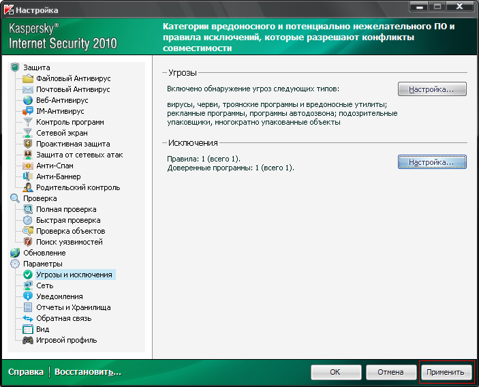Image resolution: width=479 pixels, height=387 pixels.
Task: Click the Игровой профиль gamepad icon
Action: click(28, 340)
